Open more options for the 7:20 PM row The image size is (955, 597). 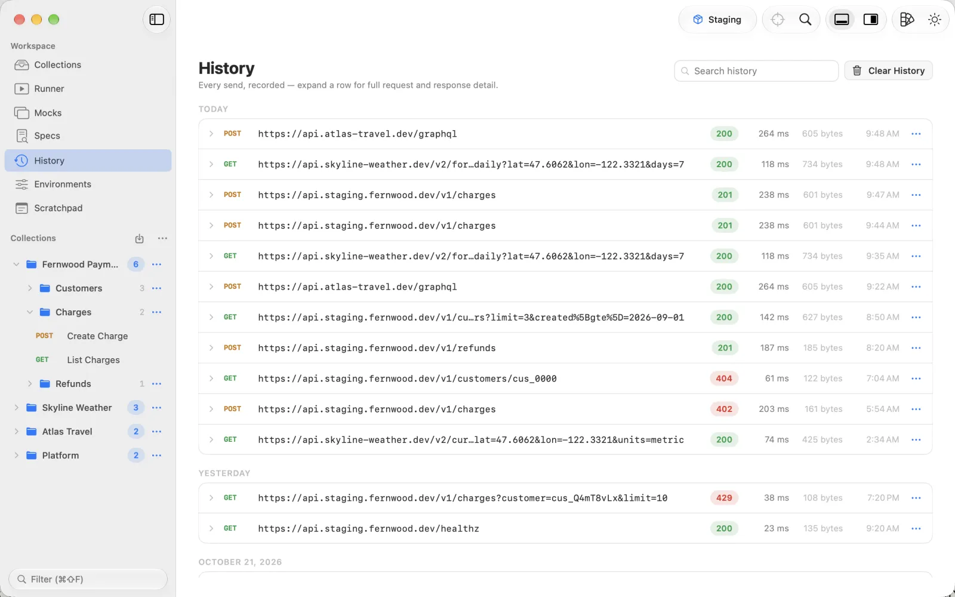coord(916,498)
